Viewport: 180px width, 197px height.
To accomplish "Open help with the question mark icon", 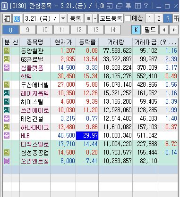I will pyautogui.click(x=146, y=6).
